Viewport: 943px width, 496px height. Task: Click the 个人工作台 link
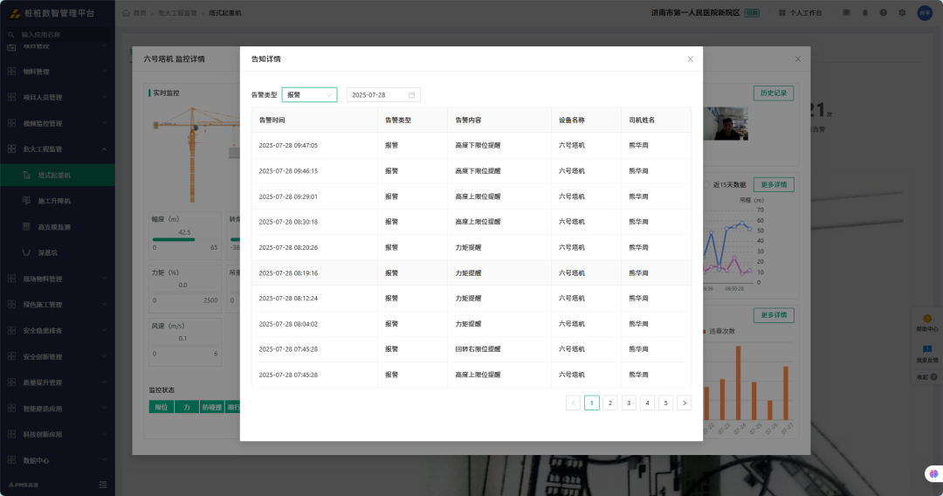coord(800,12)
